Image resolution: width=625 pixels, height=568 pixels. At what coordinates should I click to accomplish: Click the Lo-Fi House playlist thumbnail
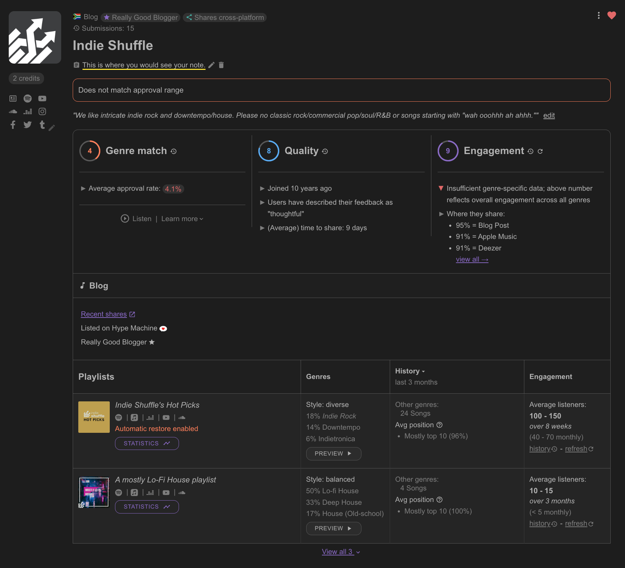94,492
